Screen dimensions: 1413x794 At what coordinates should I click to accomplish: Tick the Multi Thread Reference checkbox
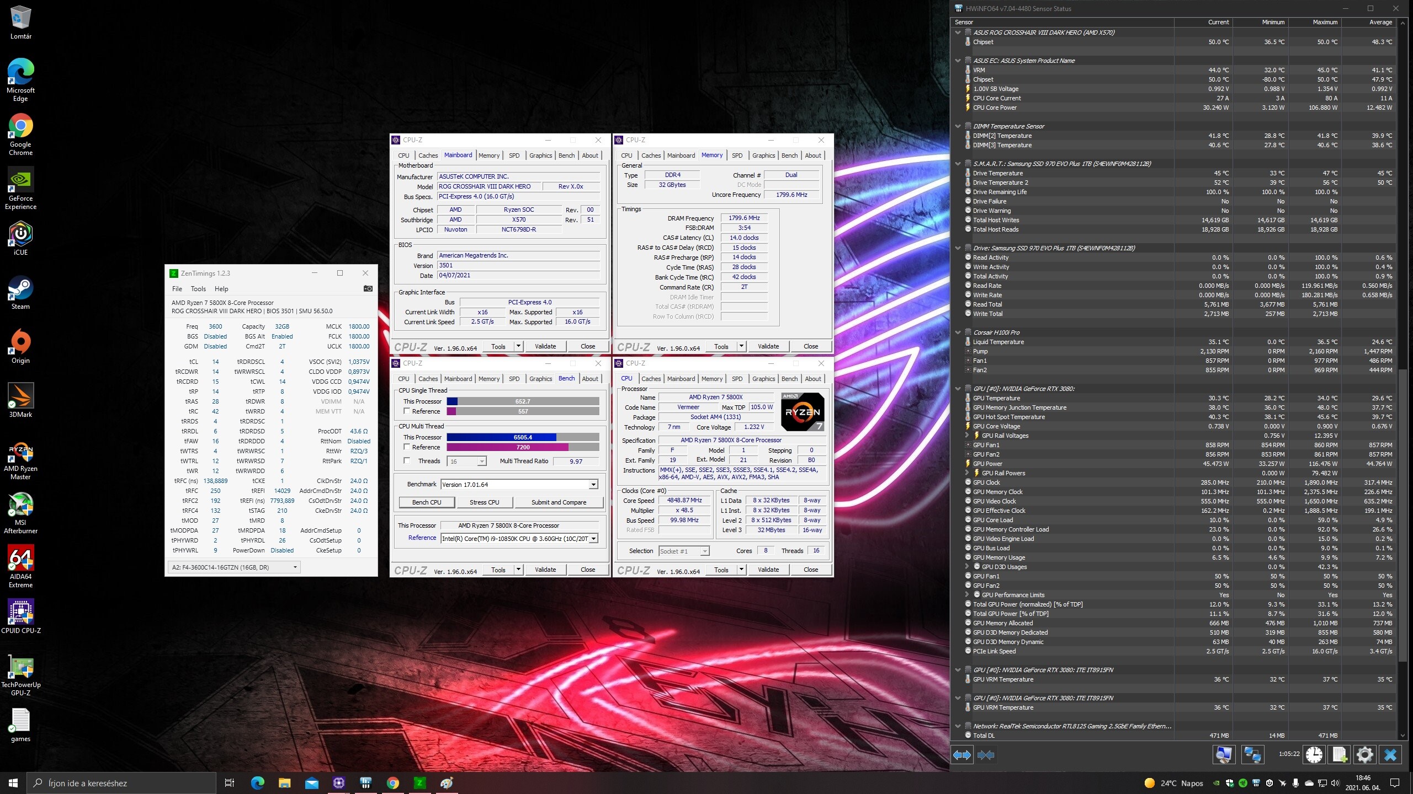click(x=407, y=447)
